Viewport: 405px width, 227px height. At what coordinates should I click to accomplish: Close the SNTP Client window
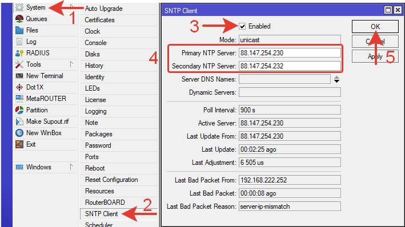tap(398, 10)
